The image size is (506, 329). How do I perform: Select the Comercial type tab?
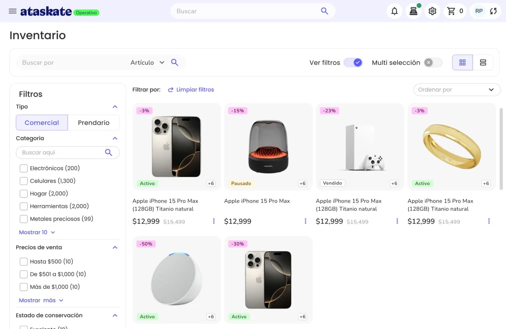coord(42,123)
